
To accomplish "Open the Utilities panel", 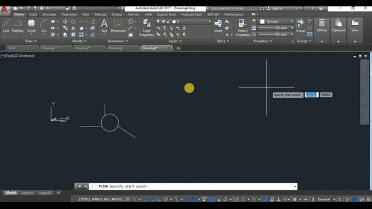I will coord(321,26).
